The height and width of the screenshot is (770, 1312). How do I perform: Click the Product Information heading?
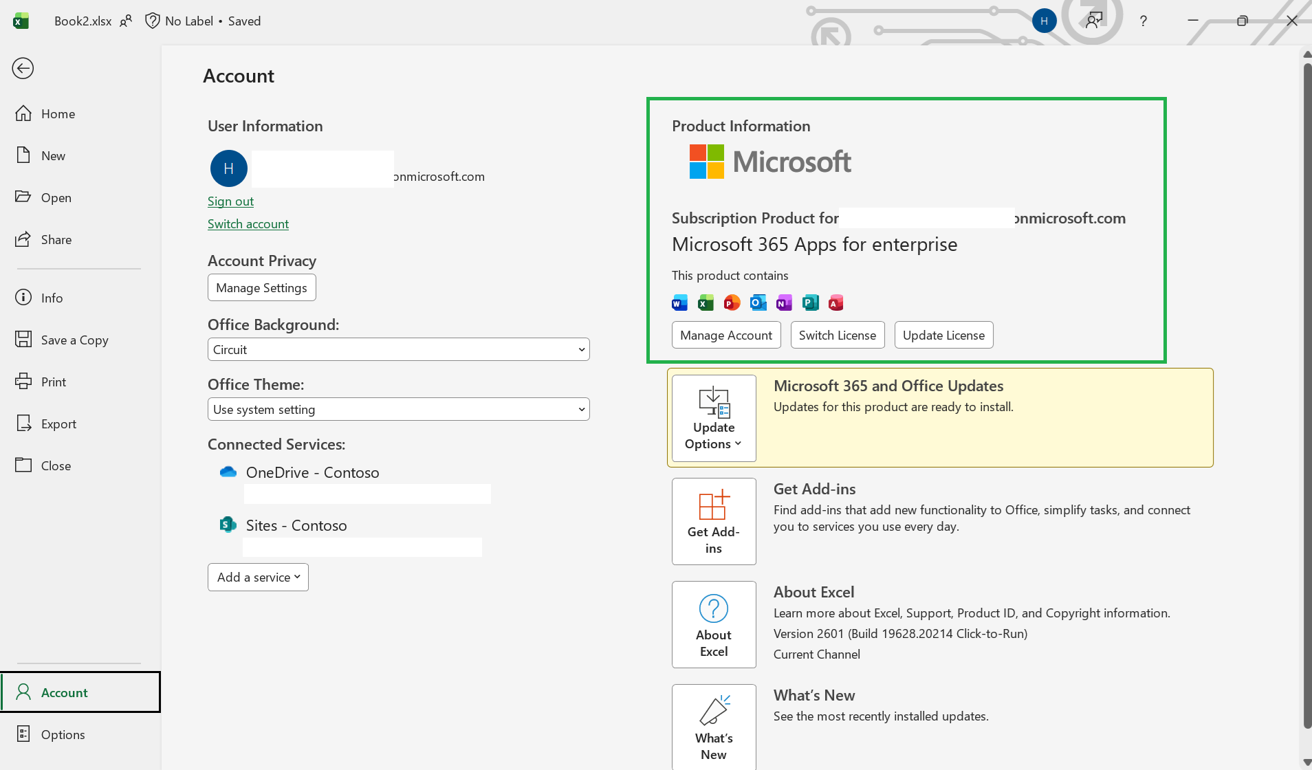click(x=741, y=126)
